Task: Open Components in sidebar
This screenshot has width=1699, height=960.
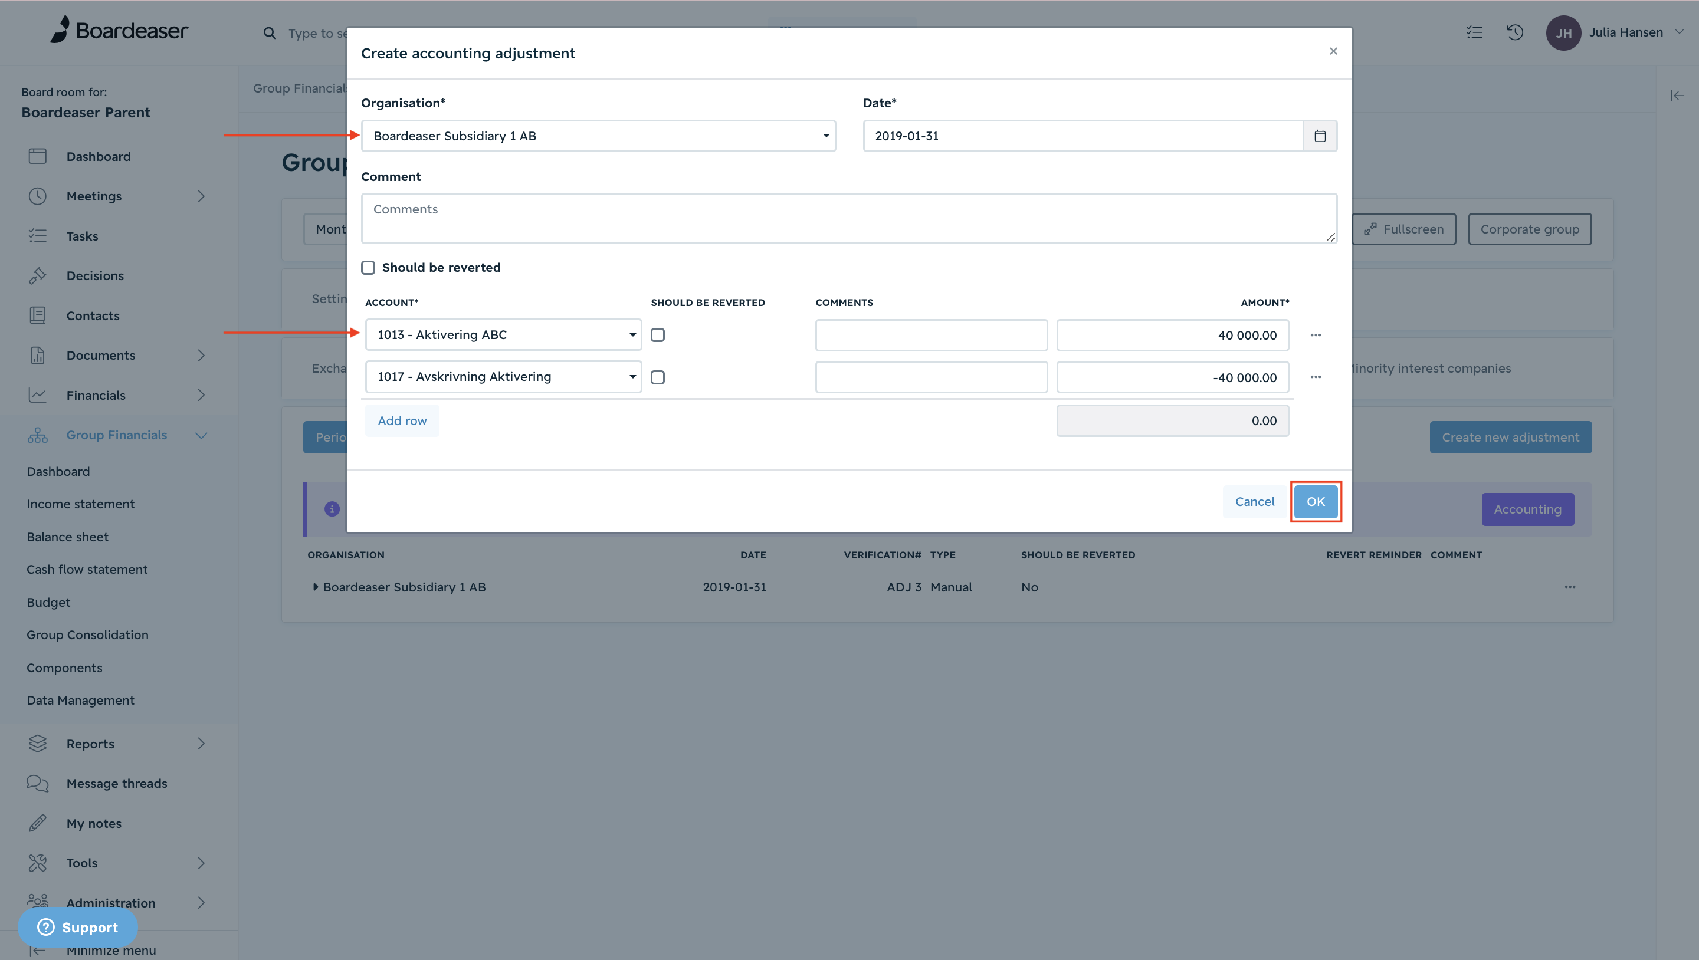Action: coord(65,668)
